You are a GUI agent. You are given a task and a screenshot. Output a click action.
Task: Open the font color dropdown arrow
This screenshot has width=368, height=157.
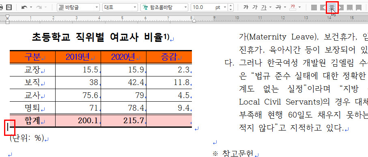(300, 7)
